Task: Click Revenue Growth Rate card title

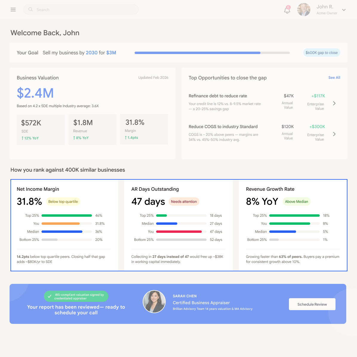Action: click(270, 189)
